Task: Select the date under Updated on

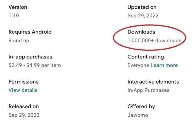Action: tap(143, 15)
